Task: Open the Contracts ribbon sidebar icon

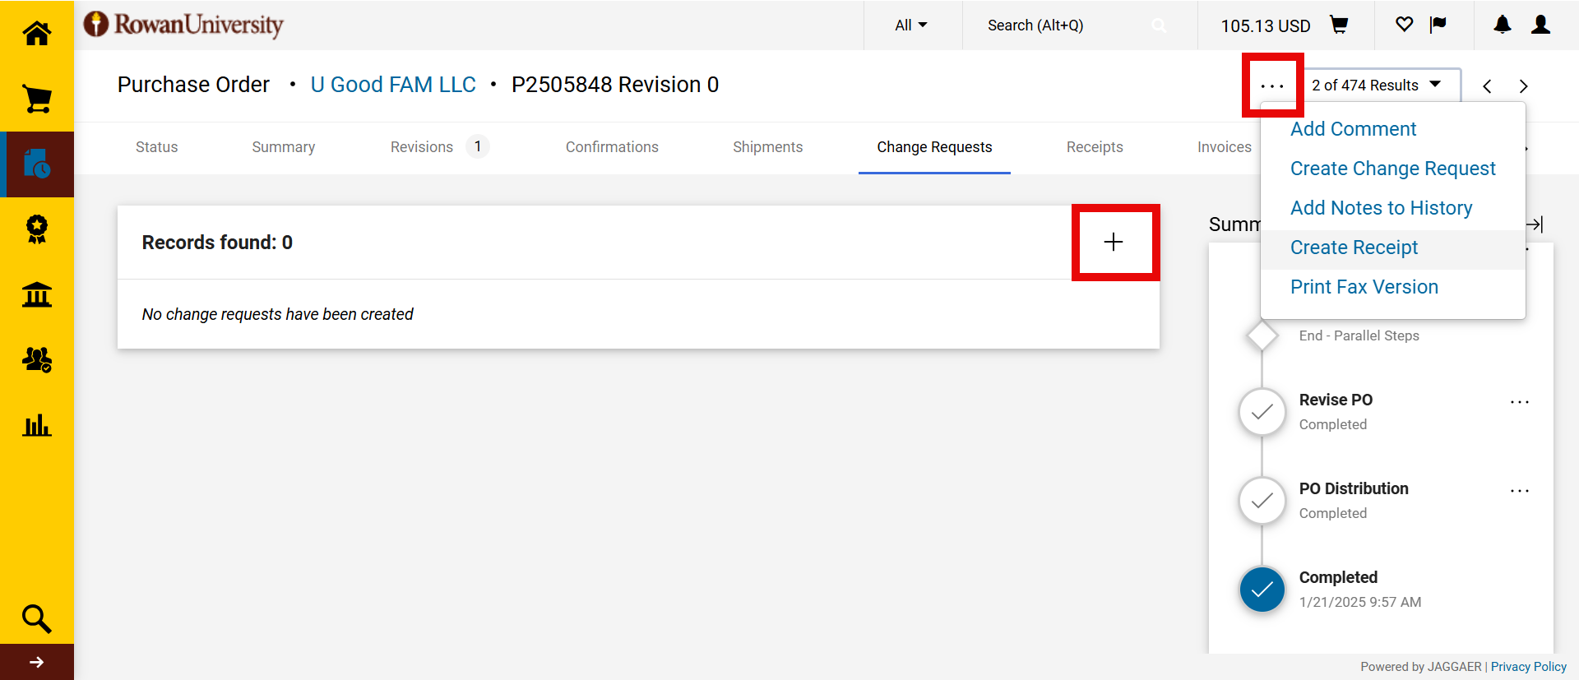Action: click(37, 229)
